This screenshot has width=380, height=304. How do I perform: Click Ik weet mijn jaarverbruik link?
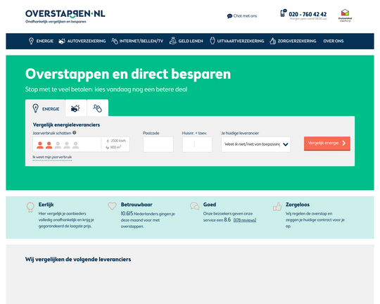click(52, 157)
